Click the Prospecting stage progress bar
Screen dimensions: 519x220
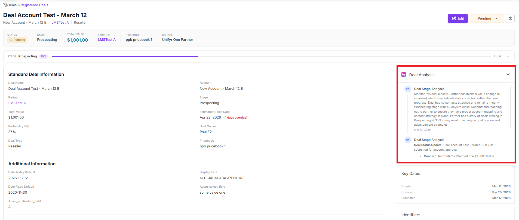271,57
